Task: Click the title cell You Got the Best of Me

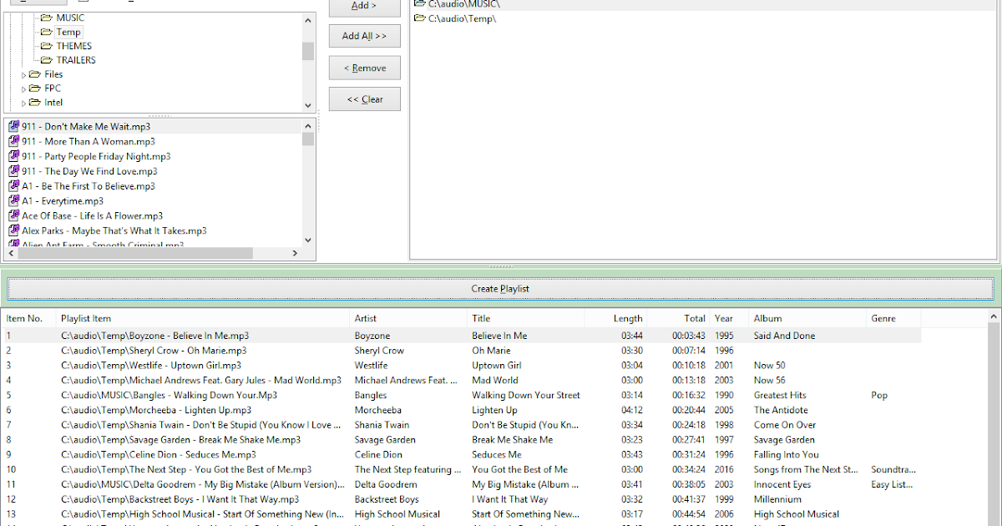Action: coord(519,469)
